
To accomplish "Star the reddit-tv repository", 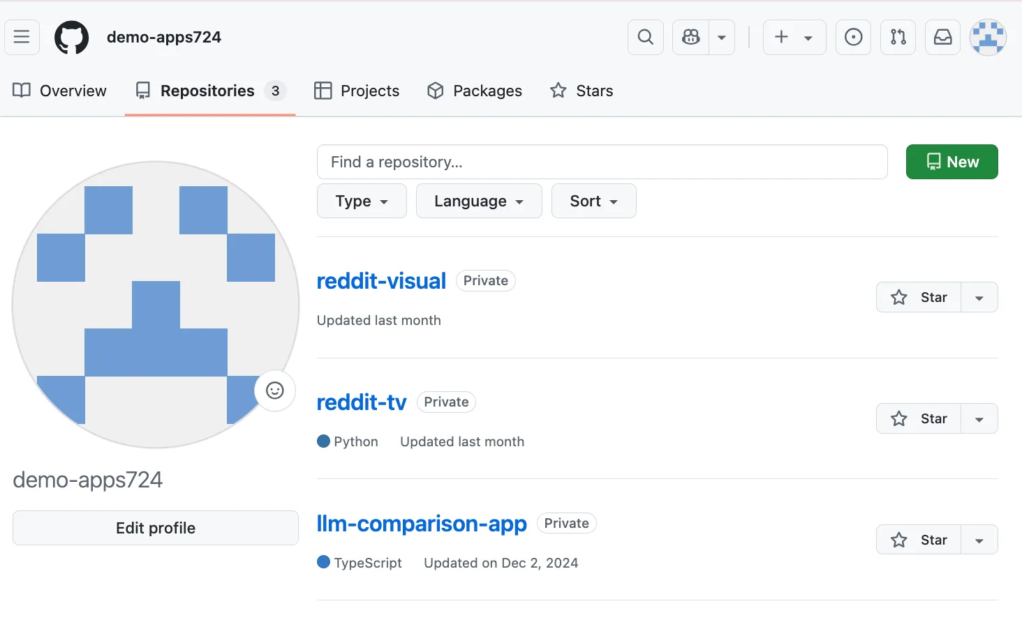I will (x=919, y=418).
